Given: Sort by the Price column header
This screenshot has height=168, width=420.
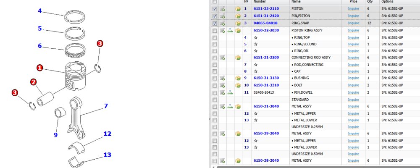Looking at the screenshot, I should tap(353, 2).
